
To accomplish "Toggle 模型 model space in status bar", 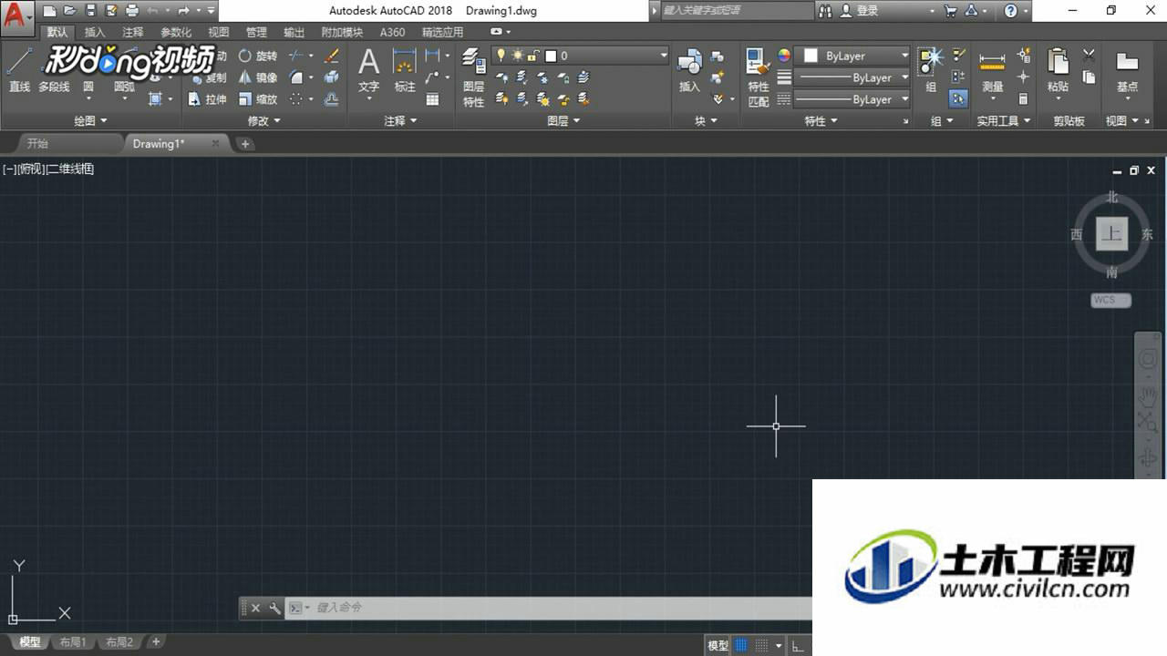I will tap(718, 645).
